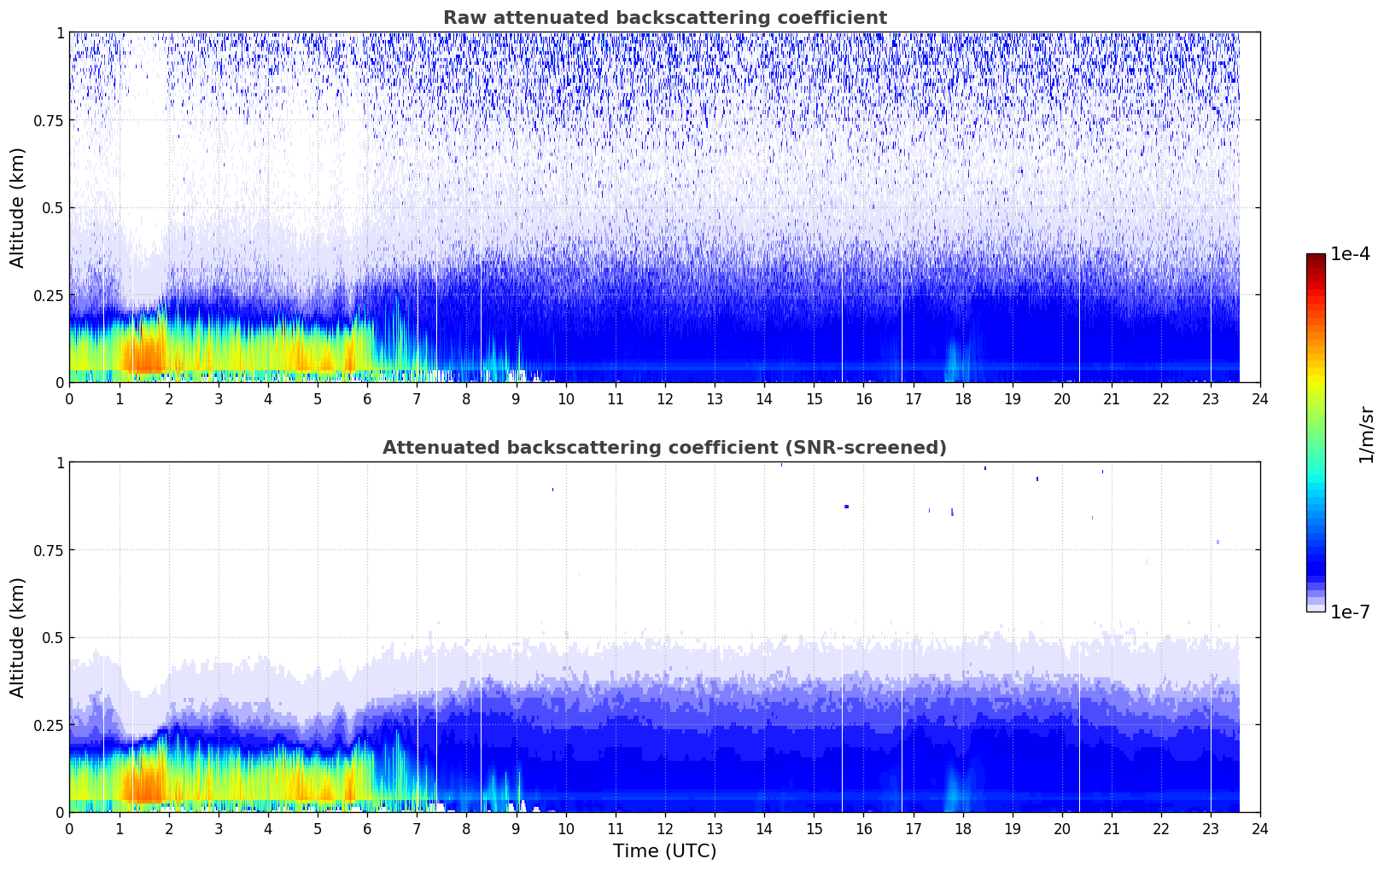This screenshot has height=870, width=1384.
Task: Click the hour 0 tick under the top plot
Action: point(70,398)
